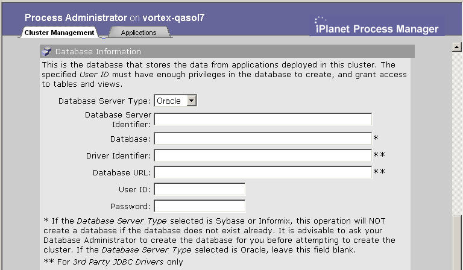This screenshot has width=463, height=270.
Task: Click the asterisk beside Database field
Action: (376, 138)
